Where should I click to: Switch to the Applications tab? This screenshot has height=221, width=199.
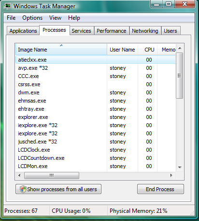[23, 31]
